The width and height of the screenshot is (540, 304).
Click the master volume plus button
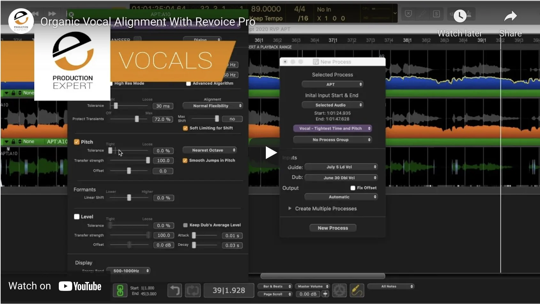coord(325,294)
